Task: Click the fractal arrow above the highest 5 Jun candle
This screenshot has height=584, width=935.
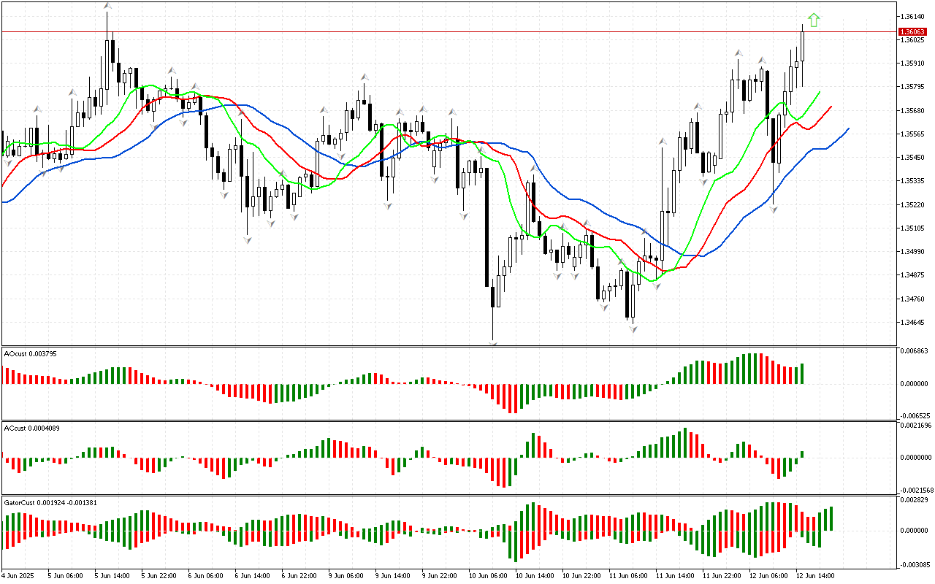Action: (107, 6)
